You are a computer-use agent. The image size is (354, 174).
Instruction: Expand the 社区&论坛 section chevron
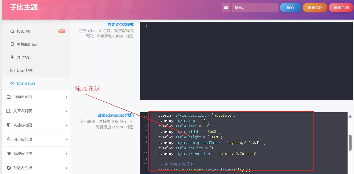coord(66,168)
